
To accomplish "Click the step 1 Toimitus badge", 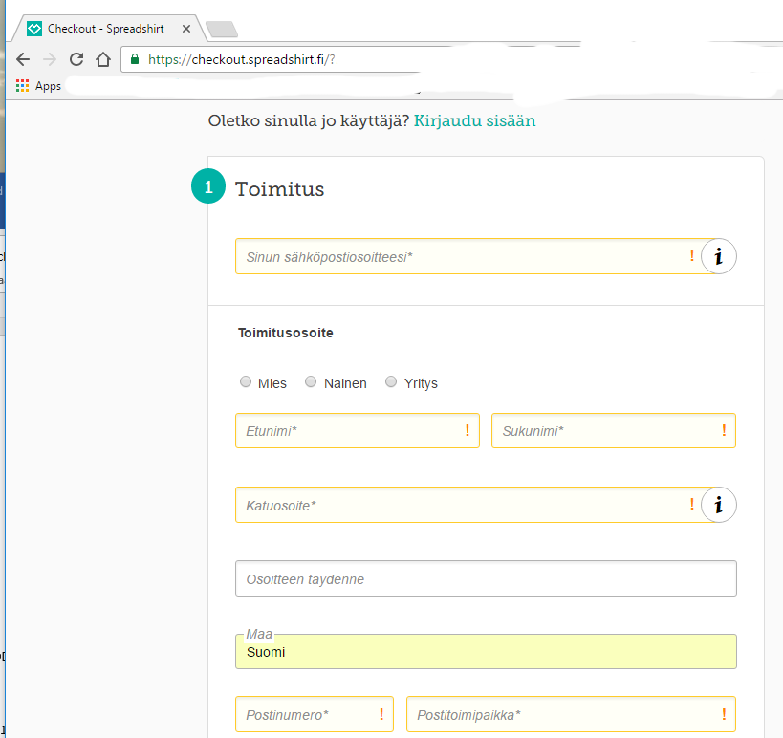I will [x=208, y=187].
